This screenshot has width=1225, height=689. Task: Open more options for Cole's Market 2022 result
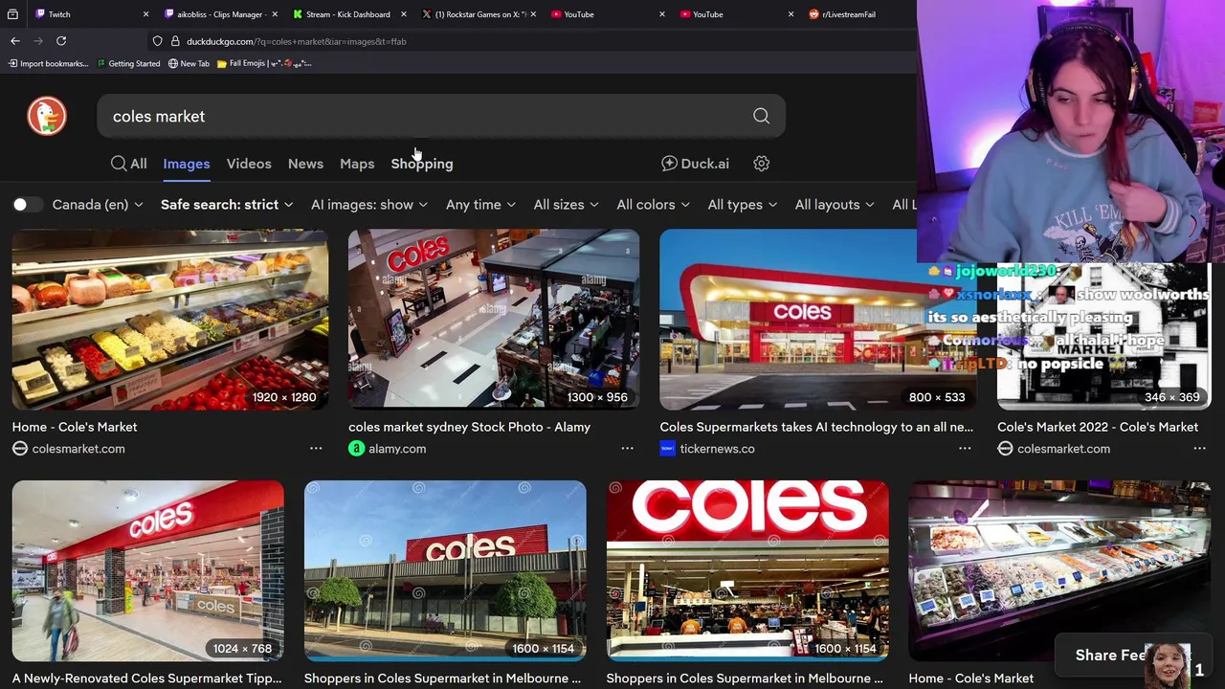pos(1199,449)
